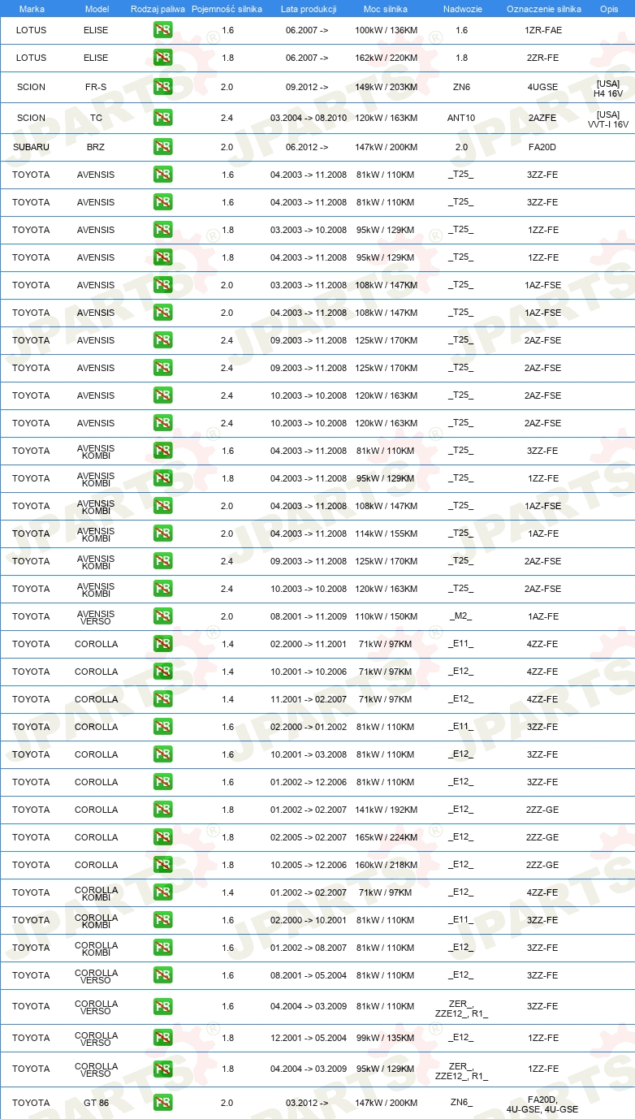The width and height of the screenshot is (635, 1119).
Task: Click fuel icon for Avensis 2.0 from 03.2003
Action: point(162,285)
